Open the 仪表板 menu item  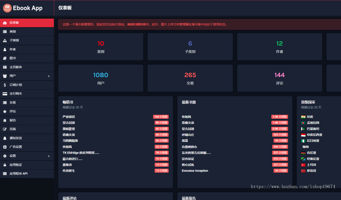(27, 23)
